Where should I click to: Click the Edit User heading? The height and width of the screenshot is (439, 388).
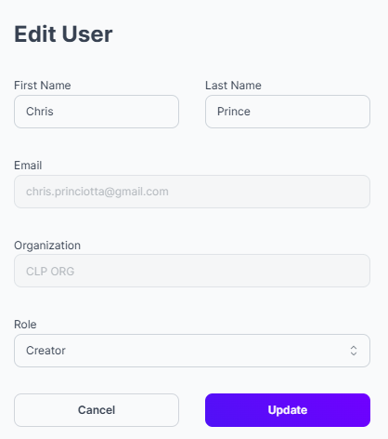(x=63, y=33)
